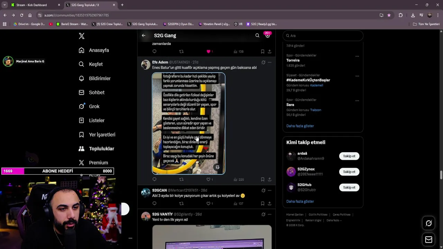This screenshot has height=249, width=443.
Task: Open Topluluklar communities page
Action: click(96, 149)
